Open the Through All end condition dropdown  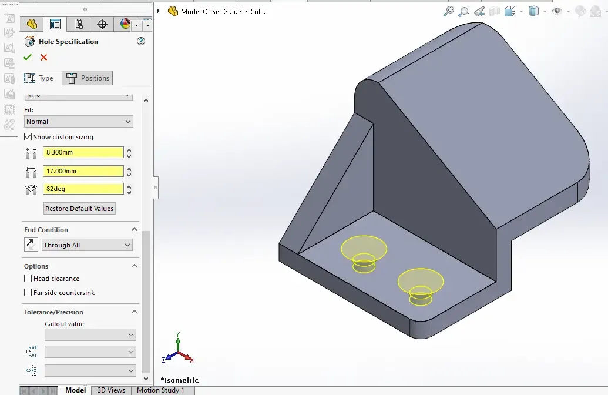click(x=87, y=245)
